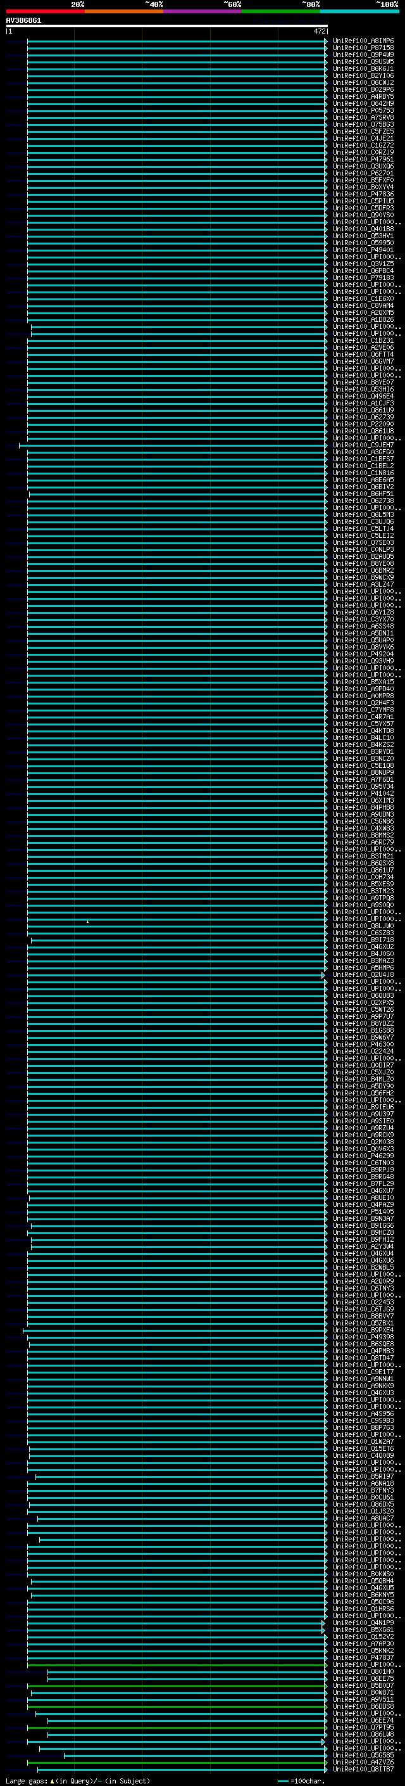Select the UniRef100_P62701 label
This screenshot has height=1786, width=405.
[363, 174]
